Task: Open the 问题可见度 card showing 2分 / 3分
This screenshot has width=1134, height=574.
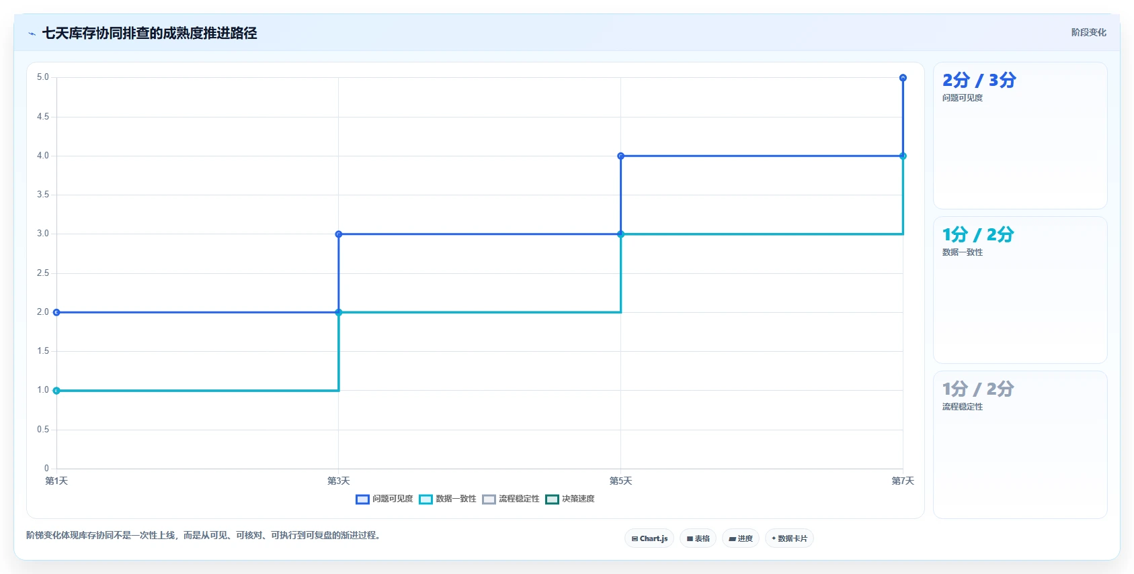Action: (x=1020, y=136)
